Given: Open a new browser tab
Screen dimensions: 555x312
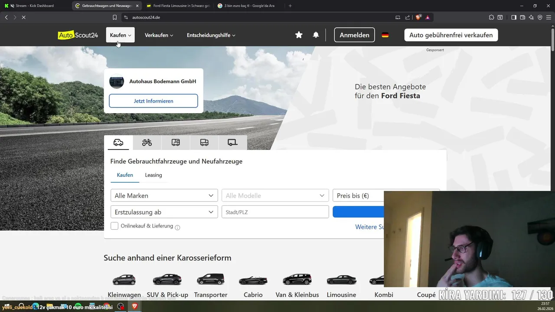Looking at the screenshot, I should point(290,6).
